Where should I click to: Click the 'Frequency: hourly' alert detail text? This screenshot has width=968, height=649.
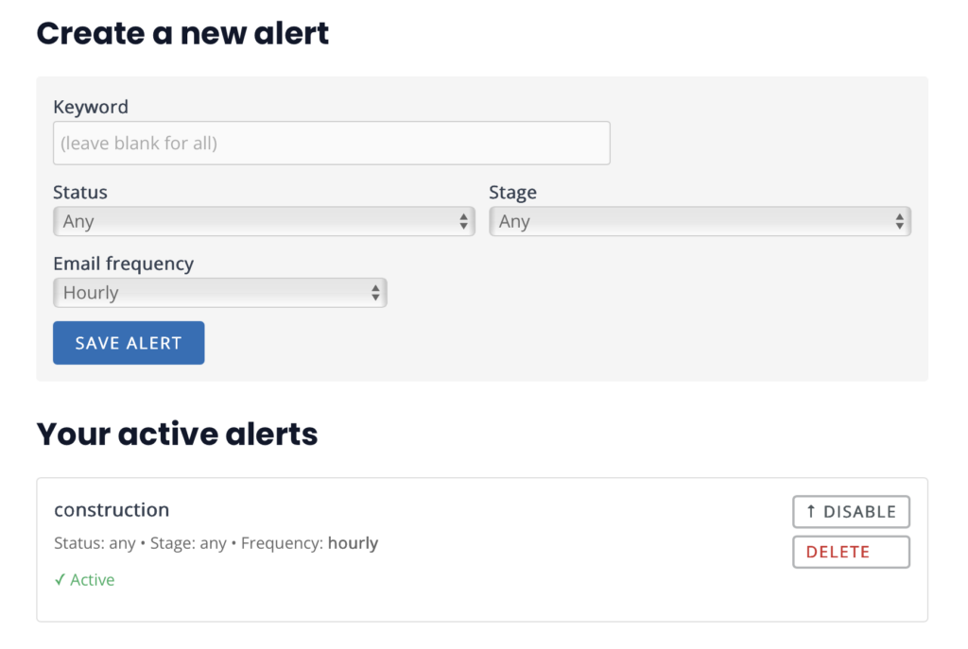[310, 544]
